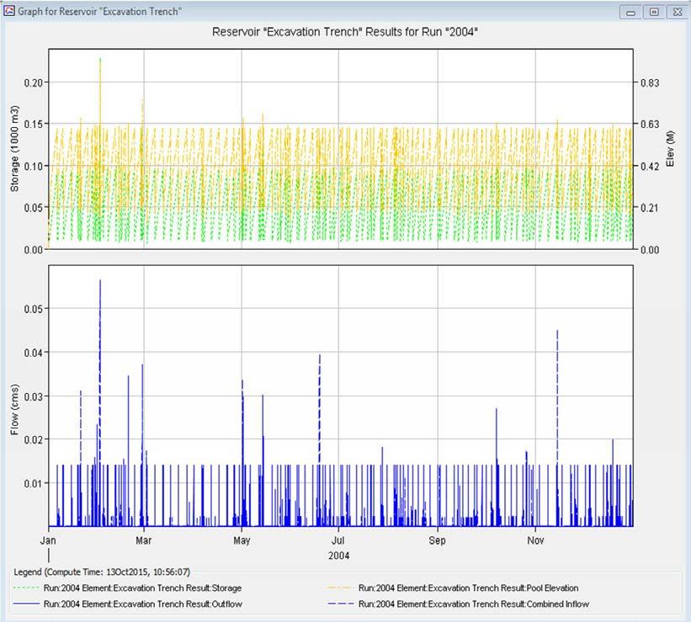
Task: Select the Result:Combined Inflow legend entry text
Action: [473, 604]
